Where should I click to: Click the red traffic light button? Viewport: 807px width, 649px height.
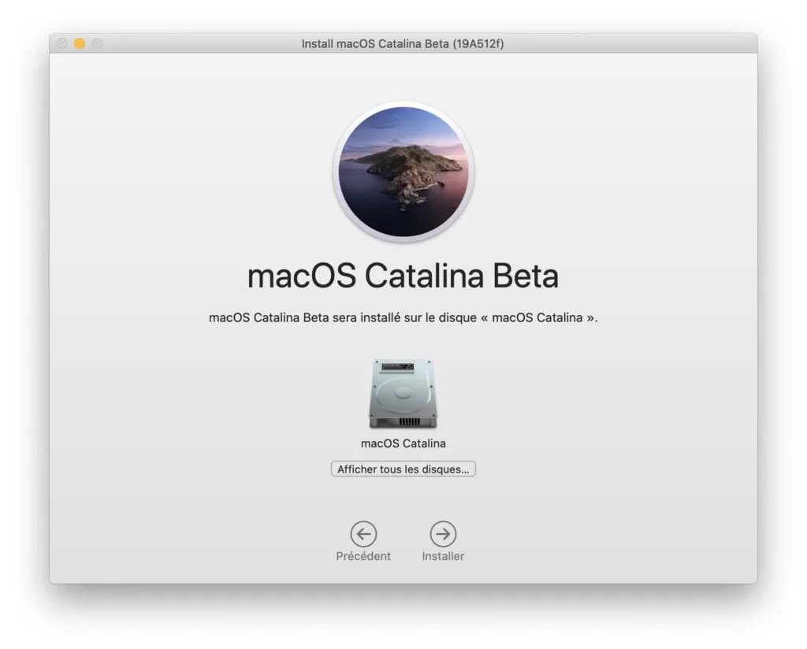(x=61, y=44)
